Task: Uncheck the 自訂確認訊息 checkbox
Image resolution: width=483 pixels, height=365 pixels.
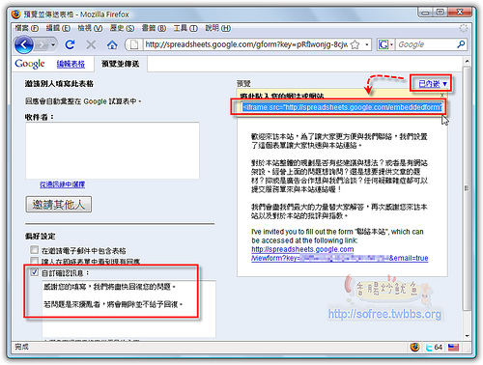Action: 35,272
